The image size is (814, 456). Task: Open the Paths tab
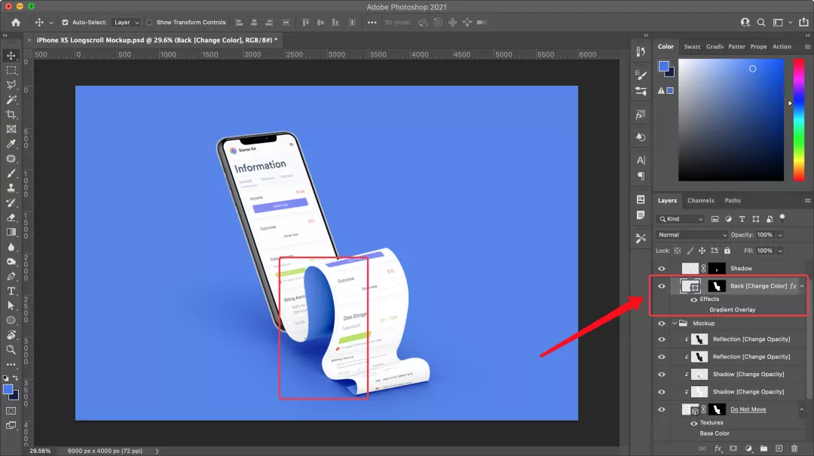pos(733,201)
